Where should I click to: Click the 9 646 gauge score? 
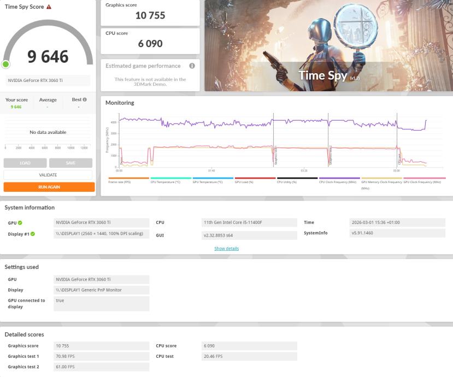point(48,56)
